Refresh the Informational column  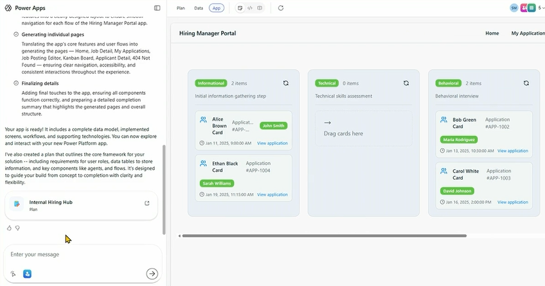(x=286, y=83)
